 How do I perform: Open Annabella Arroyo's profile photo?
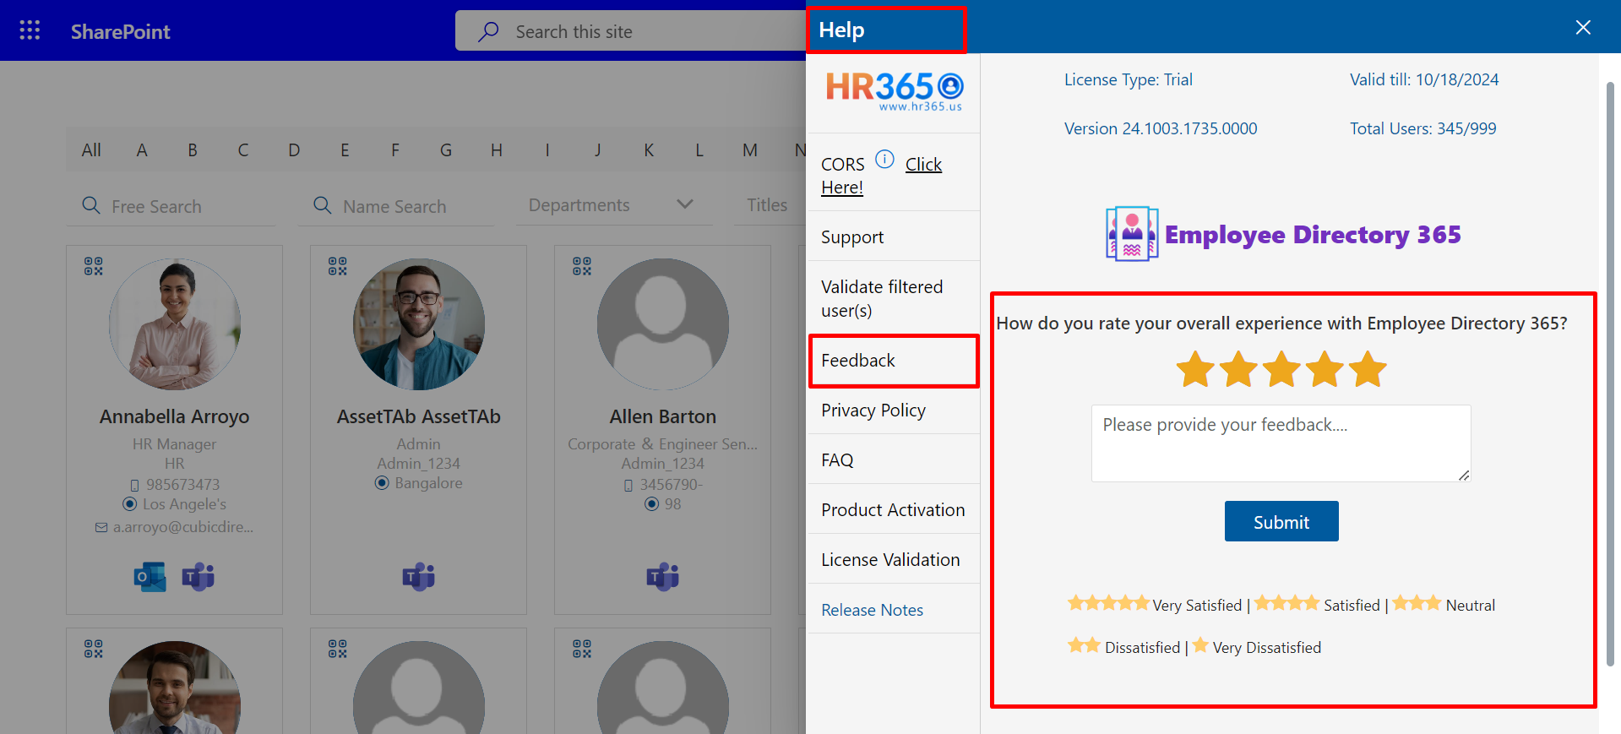click(x=175, y=324)
